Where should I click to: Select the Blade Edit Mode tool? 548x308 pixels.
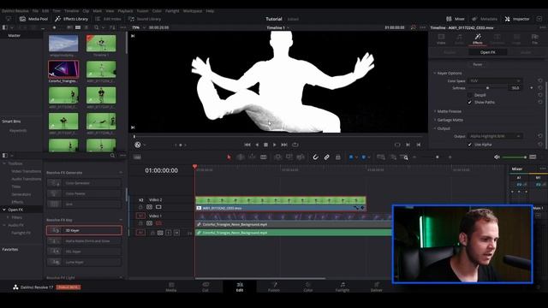coord(264,157)
